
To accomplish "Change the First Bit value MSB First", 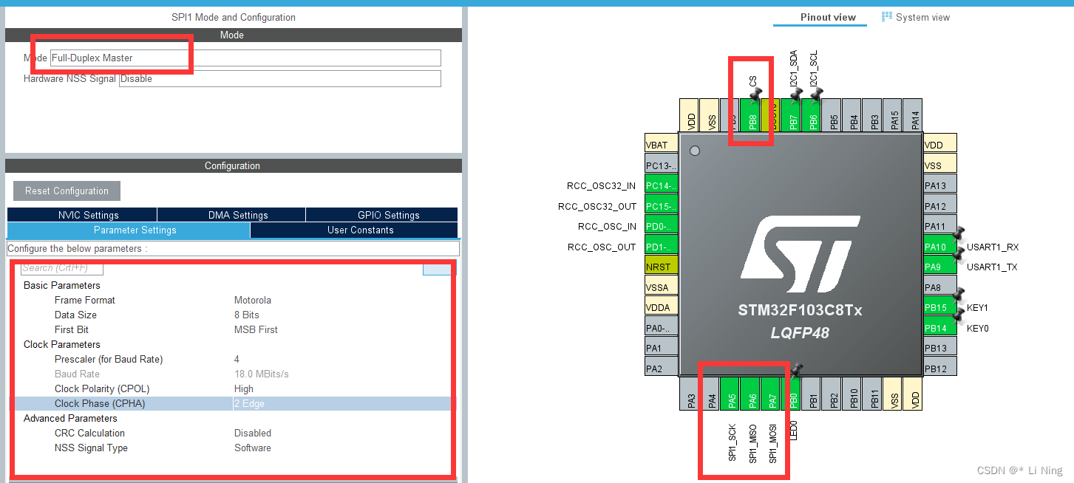I will tap(256, 329).
